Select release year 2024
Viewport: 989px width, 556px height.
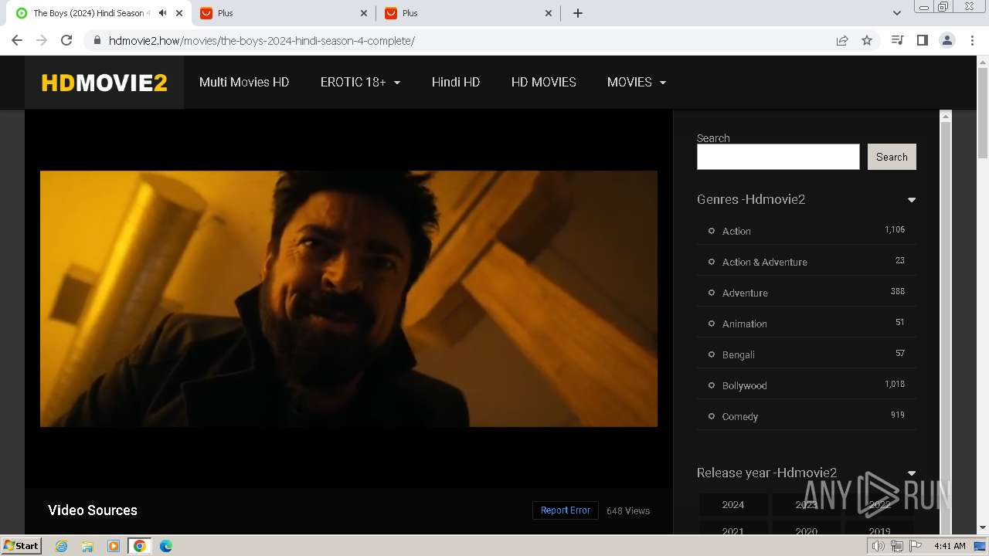coord(733,504)
